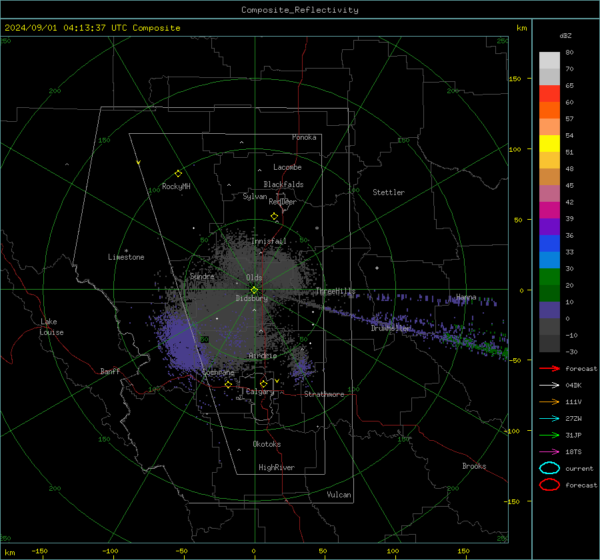
Task: Click the orange 111V arrow in legend
Action: pos(549,402)
